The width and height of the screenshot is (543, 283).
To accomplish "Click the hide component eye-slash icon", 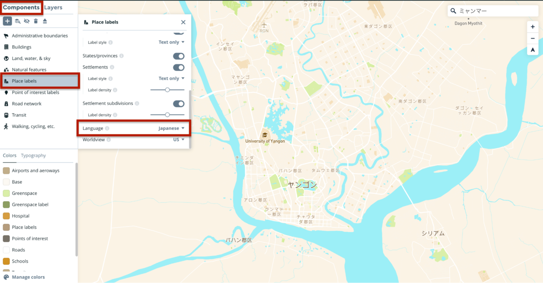I will pyautogui.click(x=27, y=21).
